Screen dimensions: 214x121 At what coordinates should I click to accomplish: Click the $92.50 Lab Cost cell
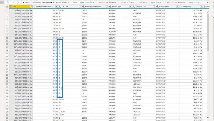click(70, 29)
